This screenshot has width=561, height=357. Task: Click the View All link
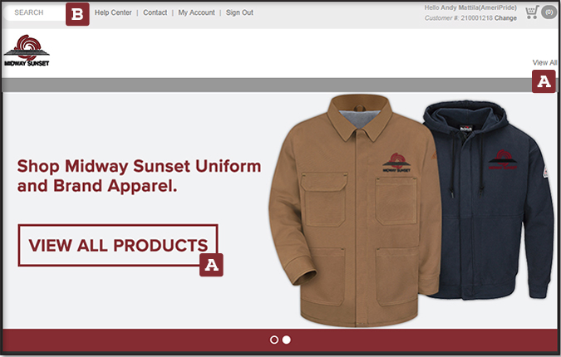click(544, 62)
